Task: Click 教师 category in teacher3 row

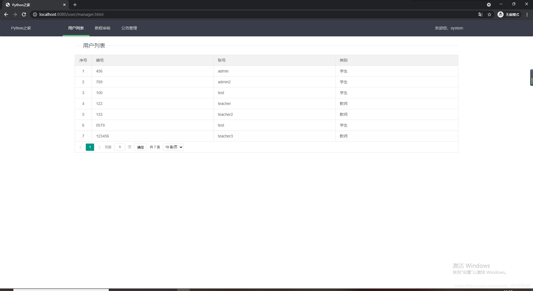Action: pos(397,136)
